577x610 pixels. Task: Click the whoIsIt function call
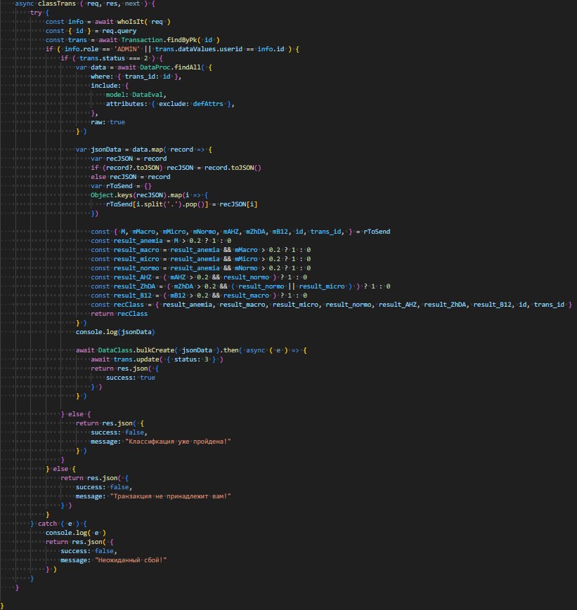131,22
